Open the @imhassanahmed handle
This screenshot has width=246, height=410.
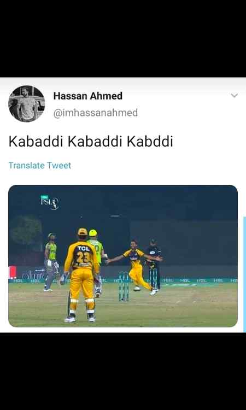pyautogui.click(x=96, y=113)
